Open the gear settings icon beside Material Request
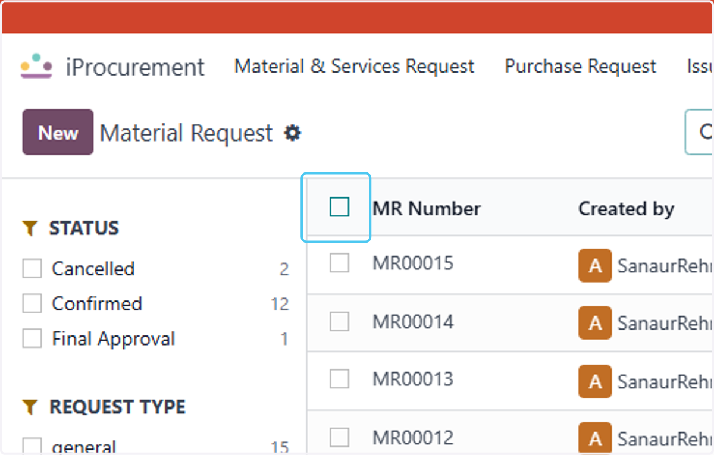 click(292, 133)
